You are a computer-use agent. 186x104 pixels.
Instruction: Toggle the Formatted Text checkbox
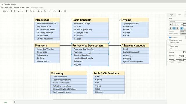[170, 49]
